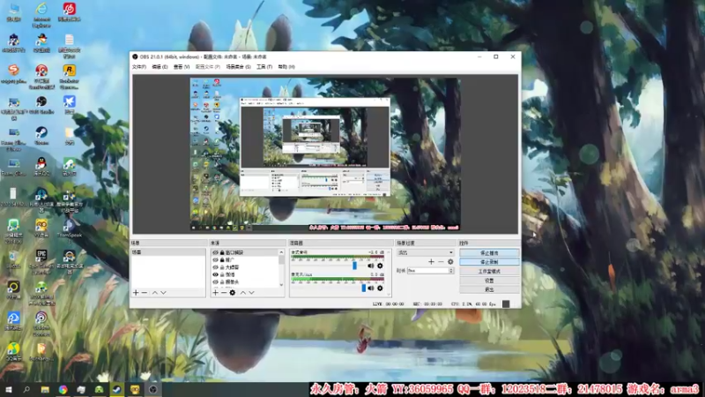The height and width of the screenshot is (397, 705).
Task: Open source properties gear in Sources panel
Action: coord(233,293)
